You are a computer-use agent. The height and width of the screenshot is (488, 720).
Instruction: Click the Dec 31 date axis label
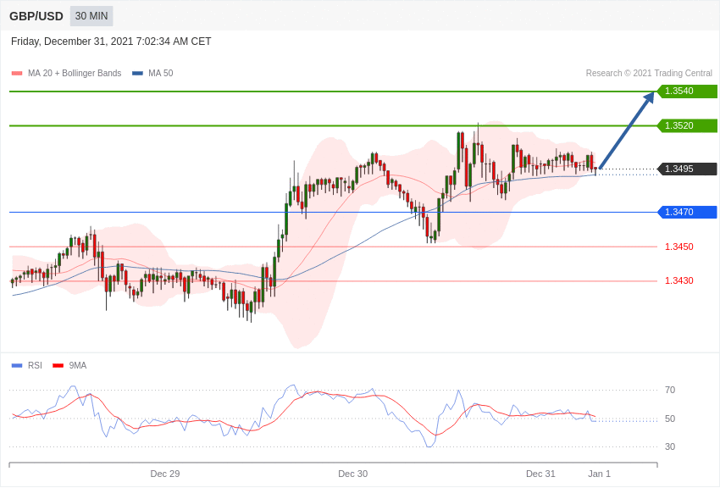click(x=540, y=474)
